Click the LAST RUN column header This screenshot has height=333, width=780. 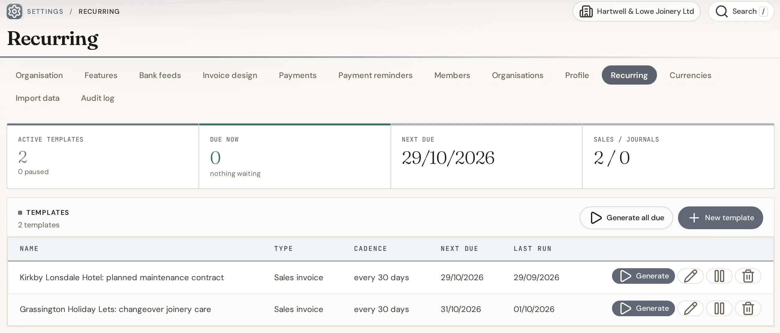(x=532, y=248)
